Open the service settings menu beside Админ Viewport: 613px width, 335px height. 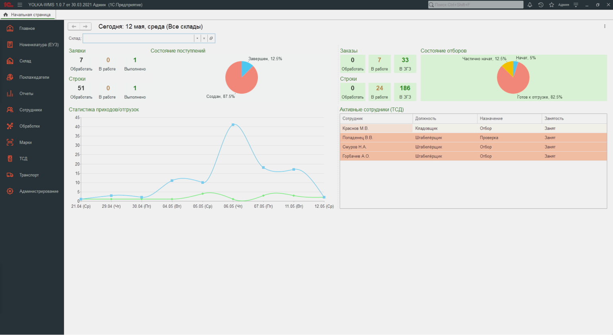point(576,5)
